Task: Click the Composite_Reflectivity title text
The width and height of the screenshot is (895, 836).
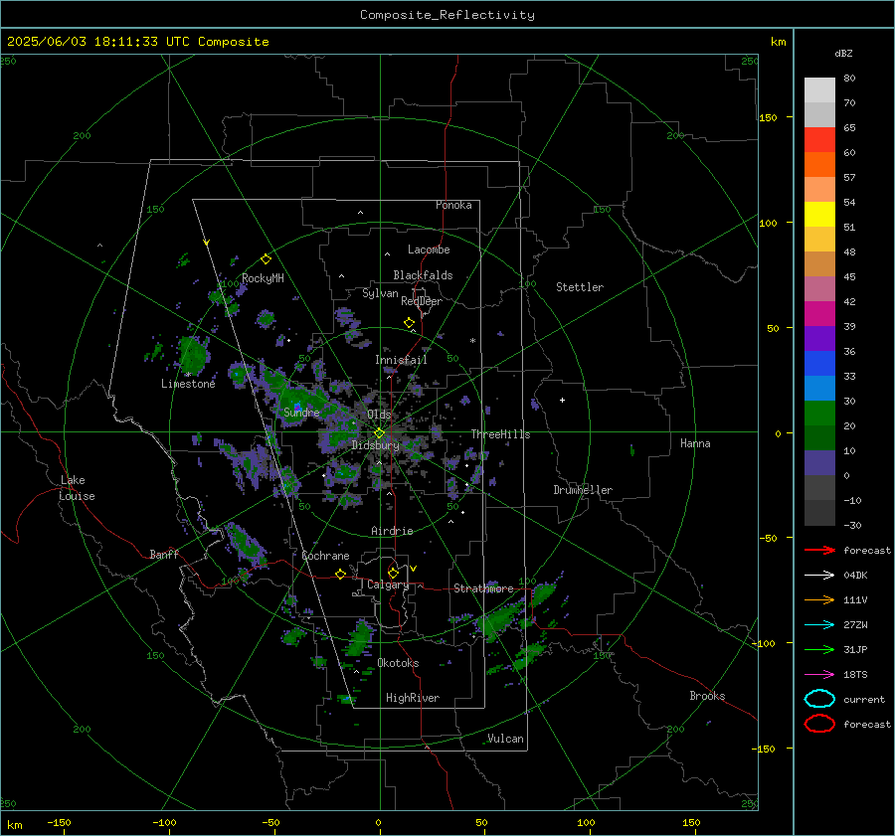Action: 447,15
